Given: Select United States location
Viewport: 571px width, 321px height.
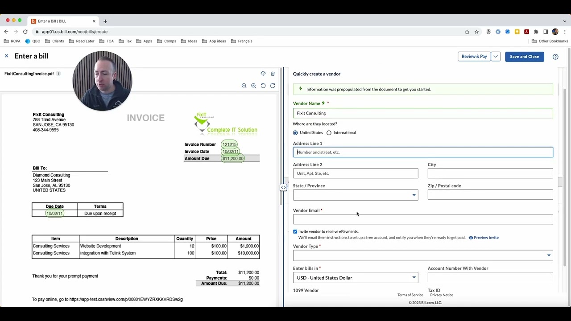Looking at the screenshot, I should click(x=295, y=132).
